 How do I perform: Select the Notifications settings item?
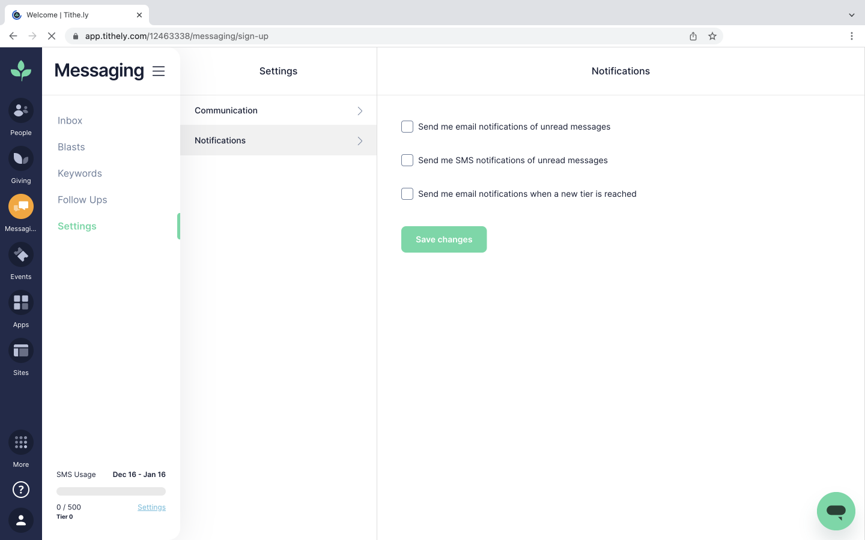(x=278, y=140)
